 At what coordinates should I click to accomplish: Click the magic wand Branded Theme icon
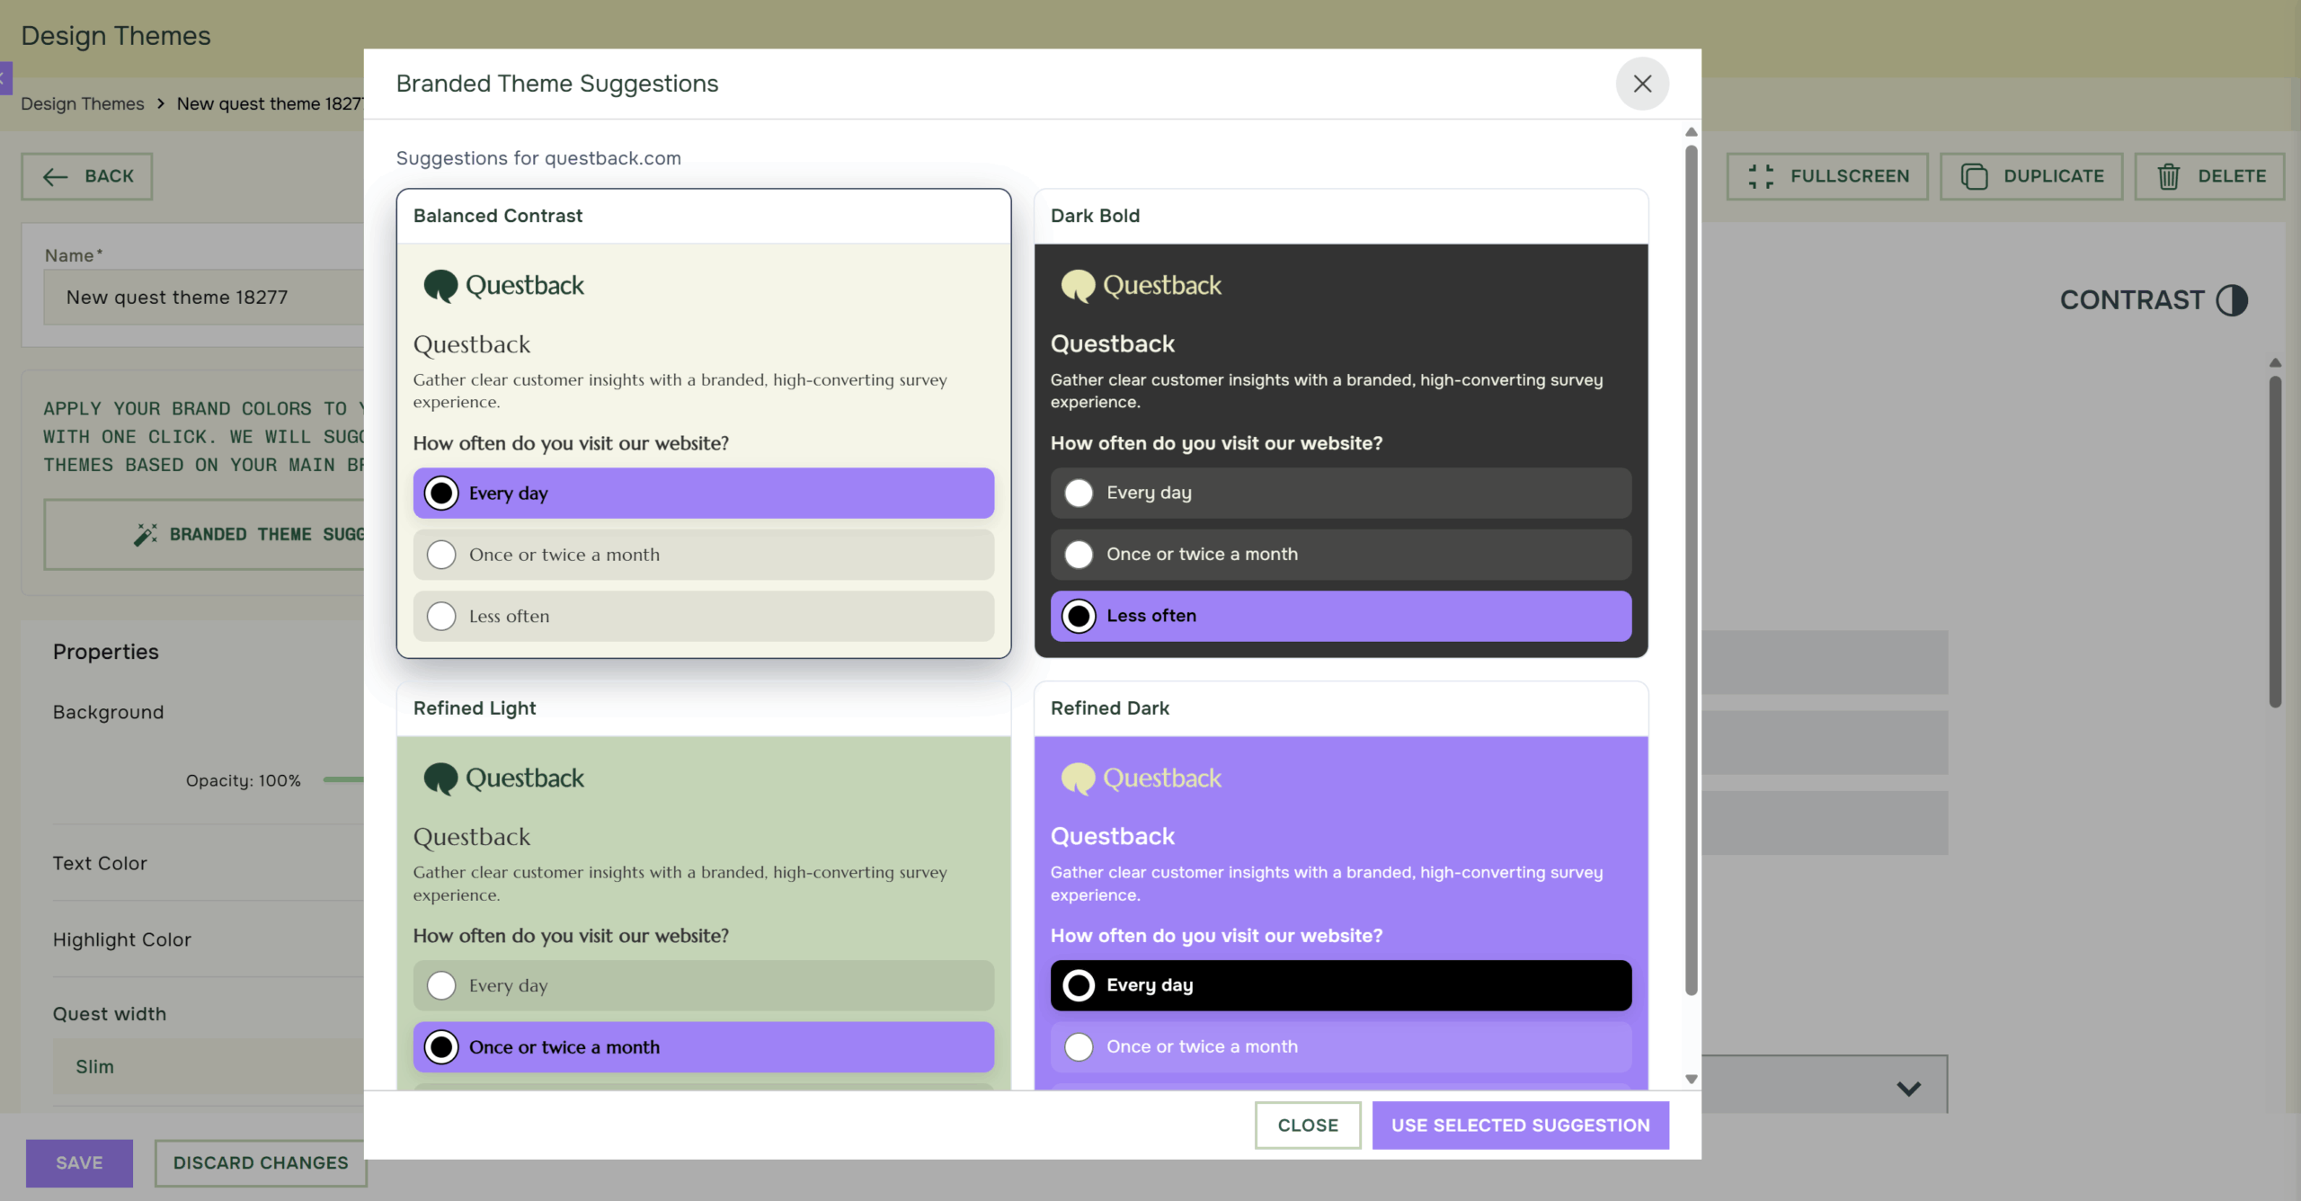[145, 535]
